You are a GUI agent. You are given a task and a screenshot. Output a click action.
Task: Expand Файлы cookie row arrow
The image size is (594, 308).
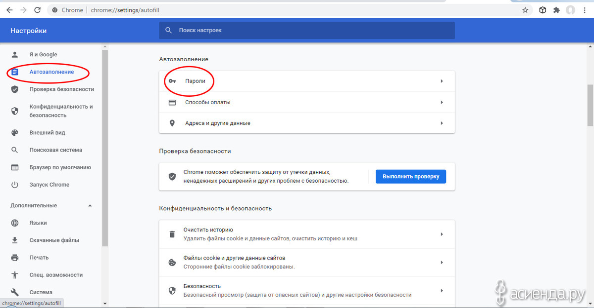click(442, 263)
